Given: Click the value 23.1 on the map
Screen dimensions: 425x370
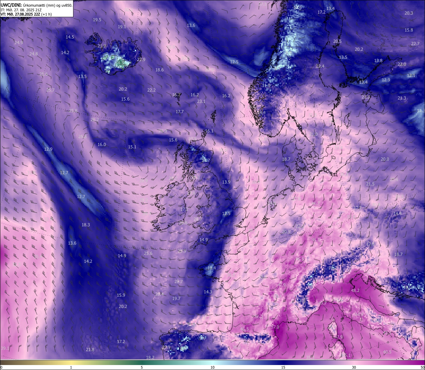Looking at the screenshot, I should coord(201,102).
